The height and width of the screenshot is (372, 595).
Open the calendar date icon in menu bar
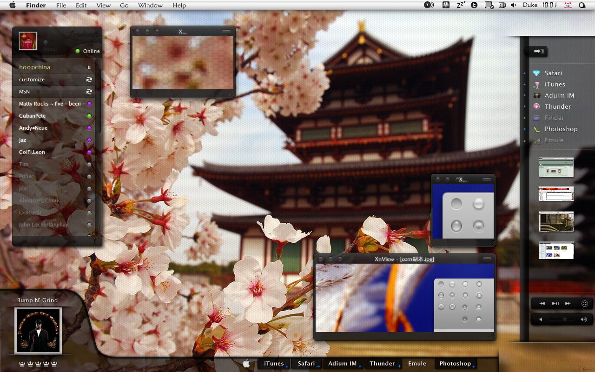click(568, 5)
